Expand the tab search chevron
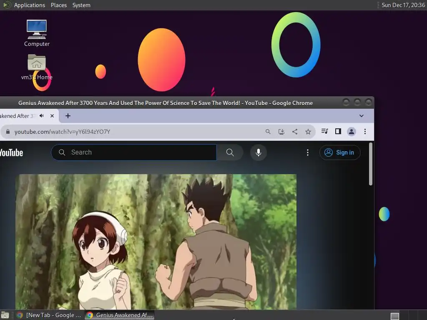427x320 pixels. click(362, 116)
